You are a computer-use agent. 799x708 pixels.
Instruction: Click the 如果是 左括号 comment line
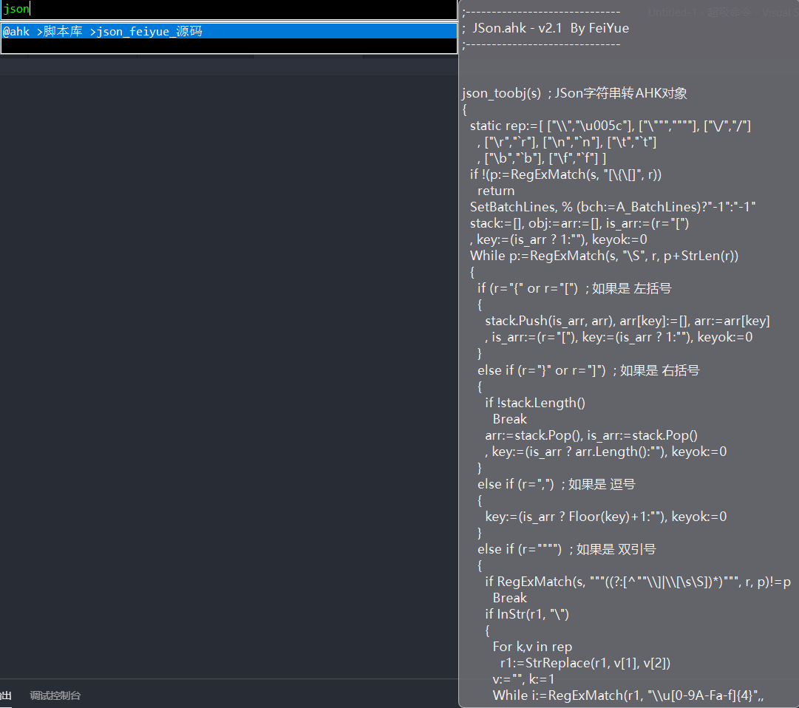pyautogui.click(x=574, y=288)
